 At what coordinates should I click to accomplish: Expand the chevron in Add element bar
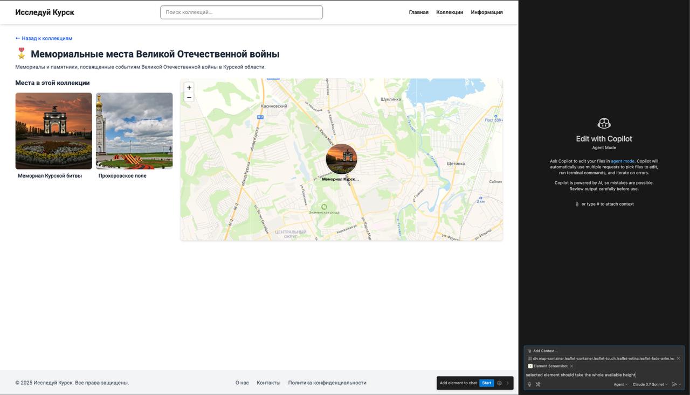click(507, 383)
